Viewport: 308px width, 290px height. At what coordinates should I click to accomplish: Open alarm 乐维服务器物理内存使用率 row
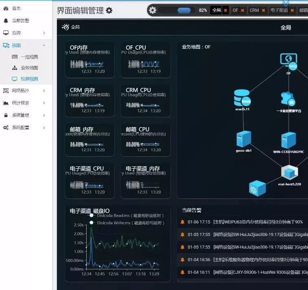(242, 260)
